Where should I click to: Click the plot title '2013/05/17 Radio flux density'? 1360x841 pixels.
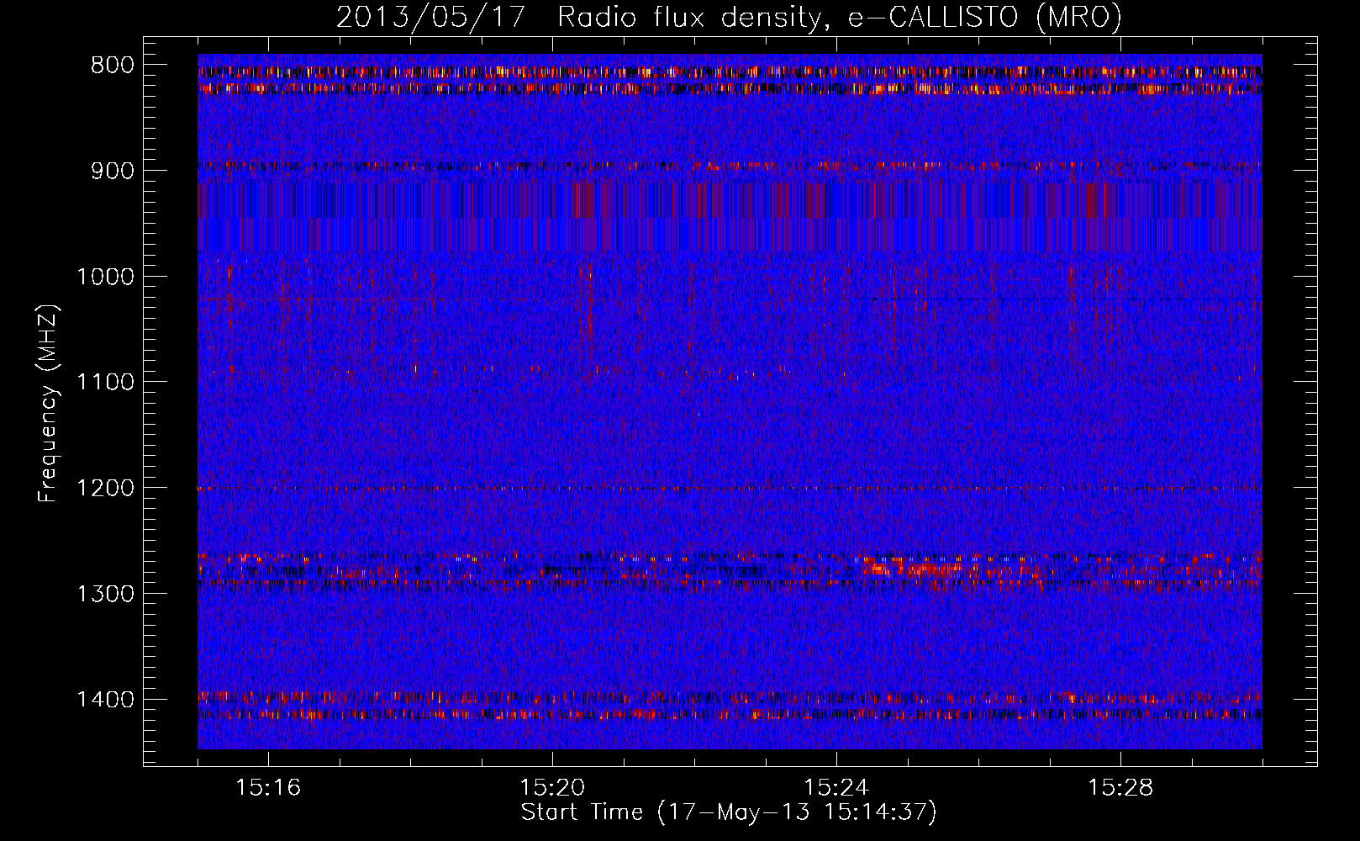point(729,18)
